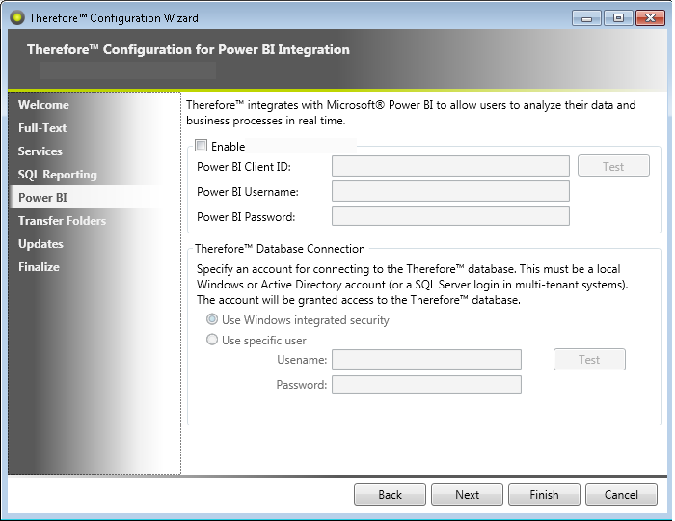Image resolution: width=675 pixels, height=521 pixels.
Task: Go to the Full-Text step
Action: [42, 128]
